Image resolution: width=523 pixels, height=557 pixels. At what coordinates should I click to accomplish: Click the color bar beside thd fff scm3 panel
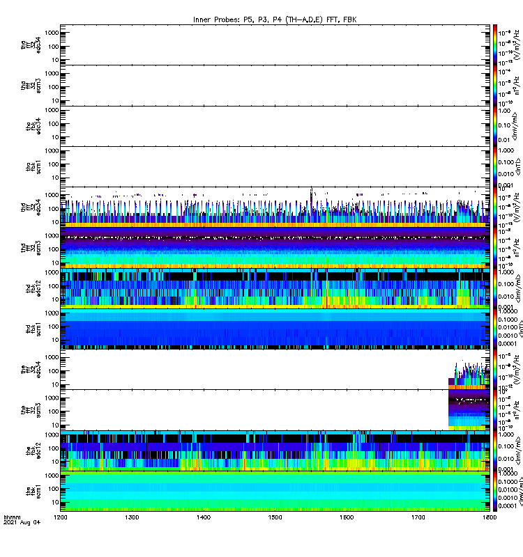tap(494, 248)
